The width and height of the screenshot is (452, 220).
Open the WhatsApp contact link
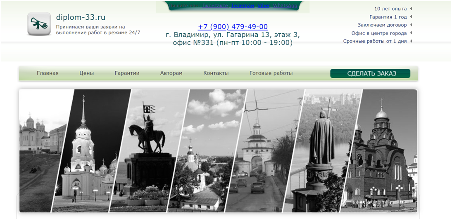pos(285,5)
